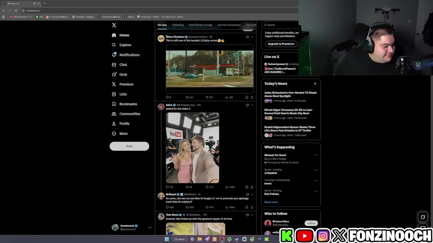Ask Grok about Tate News post
The image size is (433, 243).
pyautogui.click(x=247, y=215)
